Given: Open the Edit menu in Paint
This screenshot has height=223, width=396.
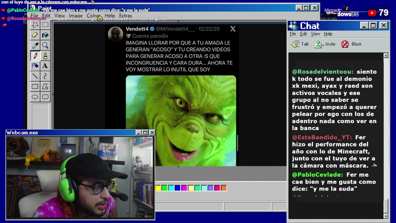Looking at the screenshot, I should pyautogui.click(x=46, y=16).
